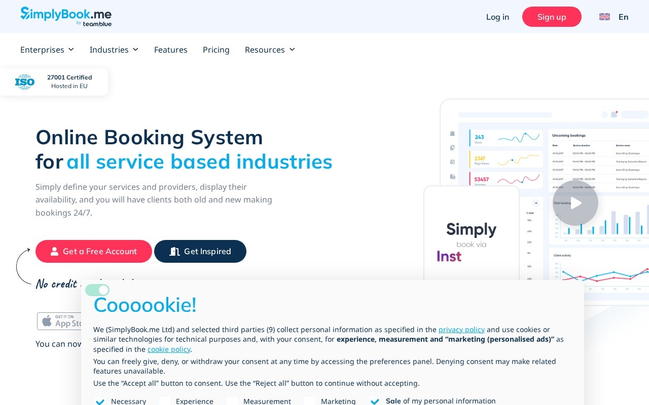Click the Coooookie! heading
The width and height of the screenshot is (649, 405).
tap(145, 305)
